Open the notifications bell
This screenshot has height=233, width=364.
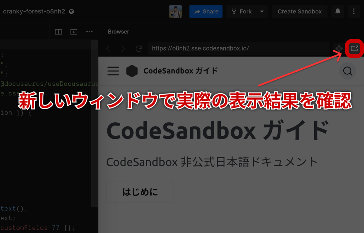pyautogui.click(x=337, y=11)
